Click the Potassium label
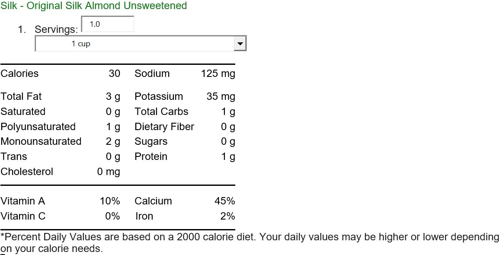Screen dimensions: 503x255 pyautogui.click(x=159, y=96)
